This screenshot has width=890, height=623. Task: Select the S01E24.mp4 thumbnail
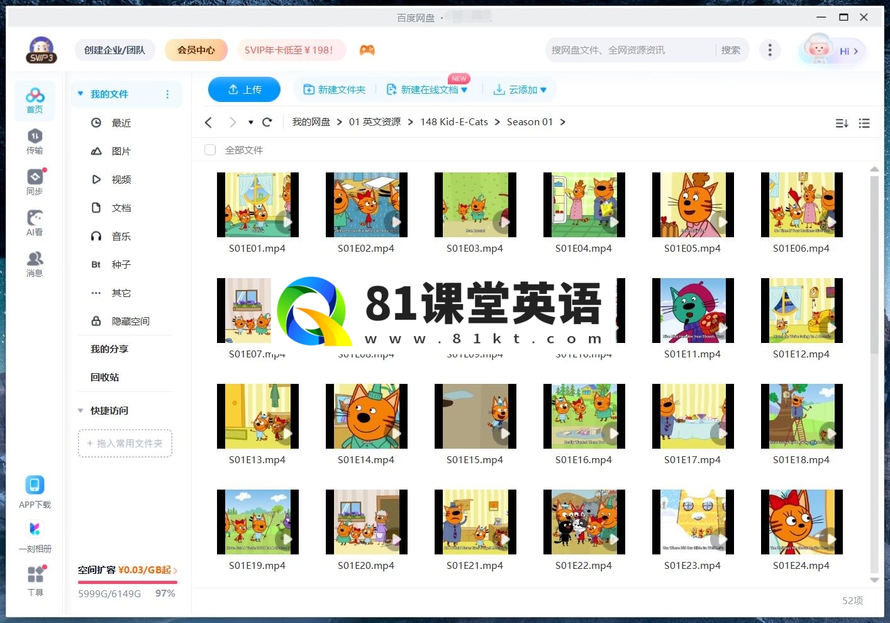(802, 522)
